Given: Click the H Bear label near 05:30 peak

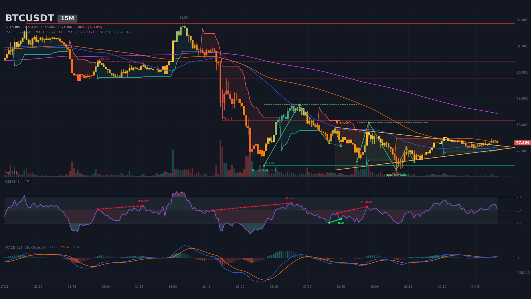Looking at the screenshot, I should [291, 198].
